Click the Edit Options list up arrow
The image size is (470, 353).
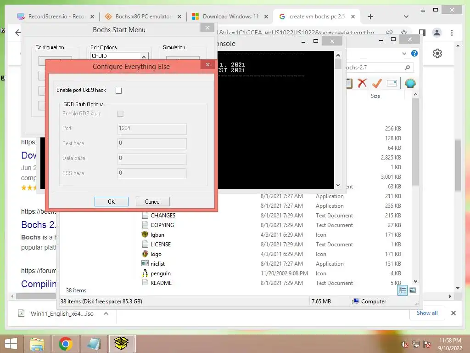click(144, 57)
